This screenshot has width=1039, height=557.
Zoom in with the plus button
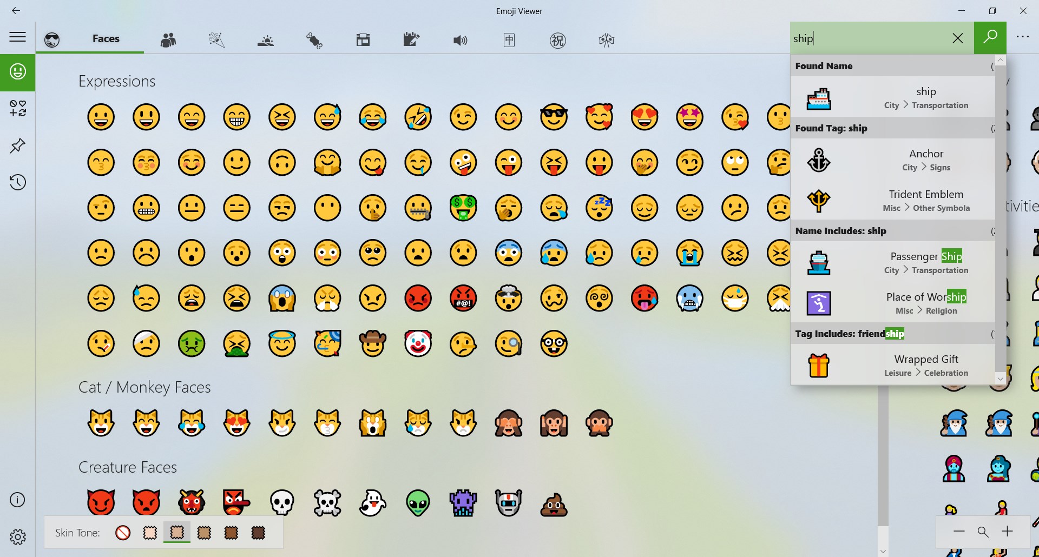tap(1007, 532)
